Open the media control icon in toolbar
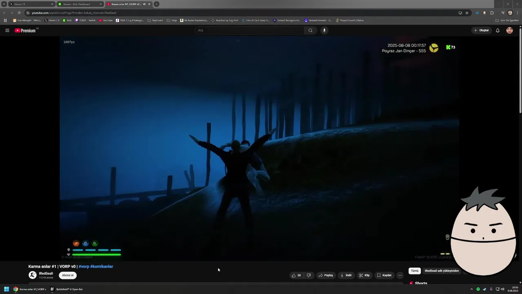The height and width of the screenshot is (294, 522). click(503, 13)
